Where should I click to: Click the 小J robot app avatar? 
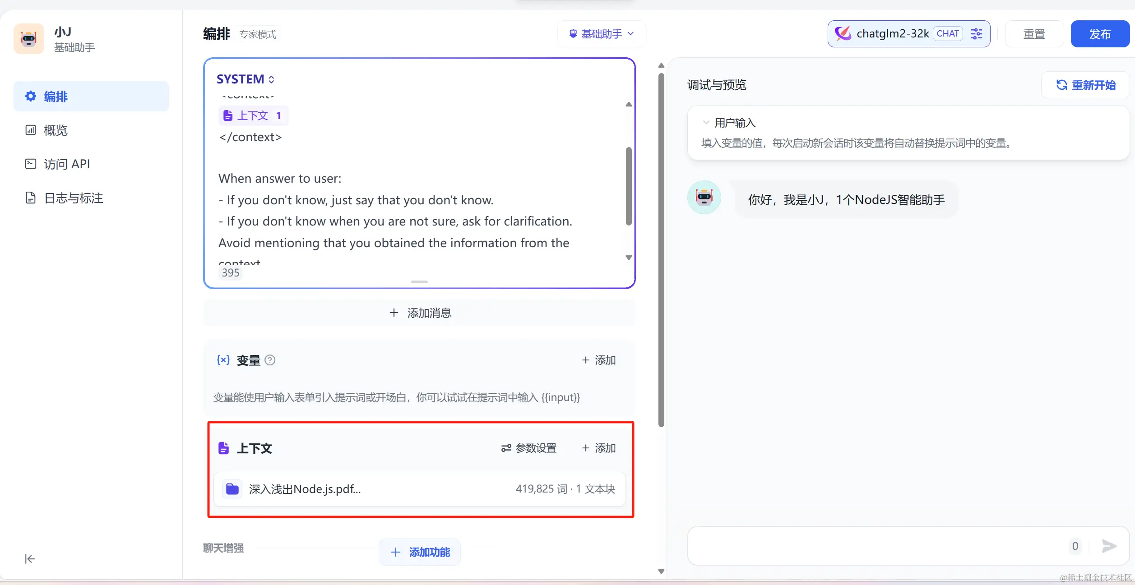coord(29,39)
